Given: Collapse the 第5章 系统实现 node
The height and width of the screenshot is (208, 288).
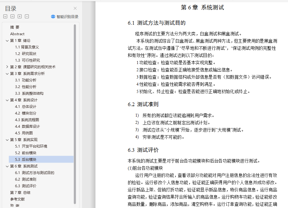Looking at the screenshot, I should 7,140.
